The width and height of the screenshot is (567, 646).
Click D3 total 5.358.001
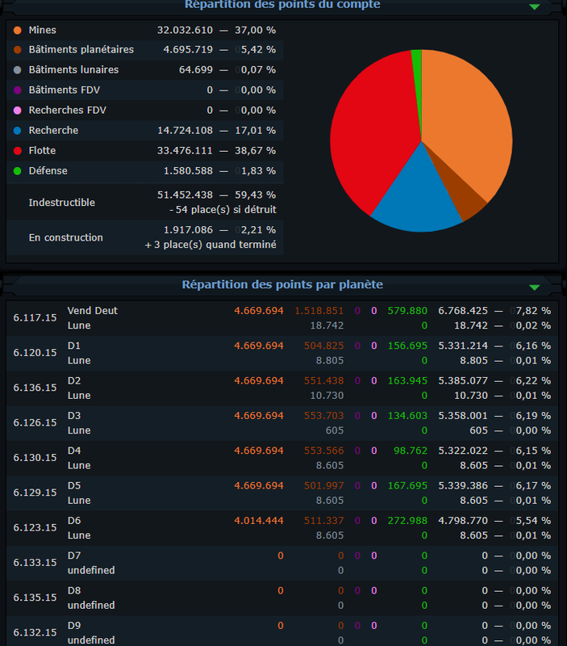tap(463, 416)
